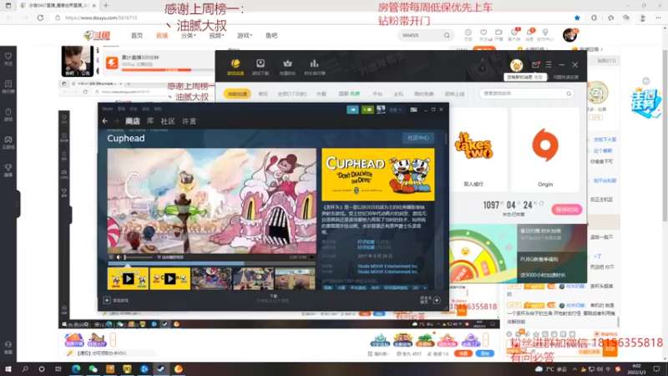The height and width of the screenshot is (376, 668).
Task: Toggle the autoplay videos checkbox
Action: pos(159,257)
